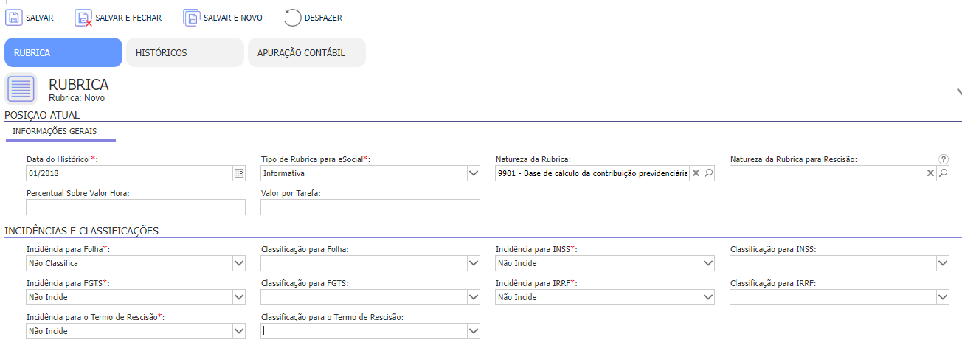Click help question mark icon
The width and height of the screenshot is (962, 348).
[x=943, y=159]
